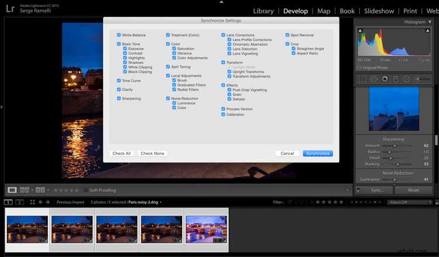The image size is (439, 257).
Task: Select the Crop Overlay tool icon
Action: pos(362,79)
